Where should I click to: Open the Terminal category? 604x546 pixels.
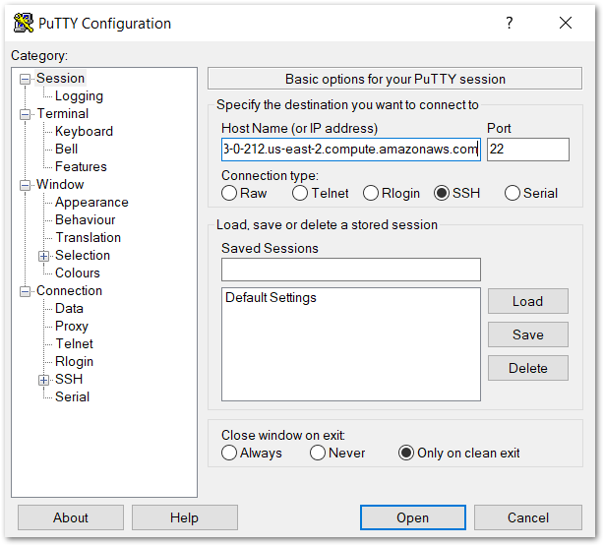tap(63, 114)
